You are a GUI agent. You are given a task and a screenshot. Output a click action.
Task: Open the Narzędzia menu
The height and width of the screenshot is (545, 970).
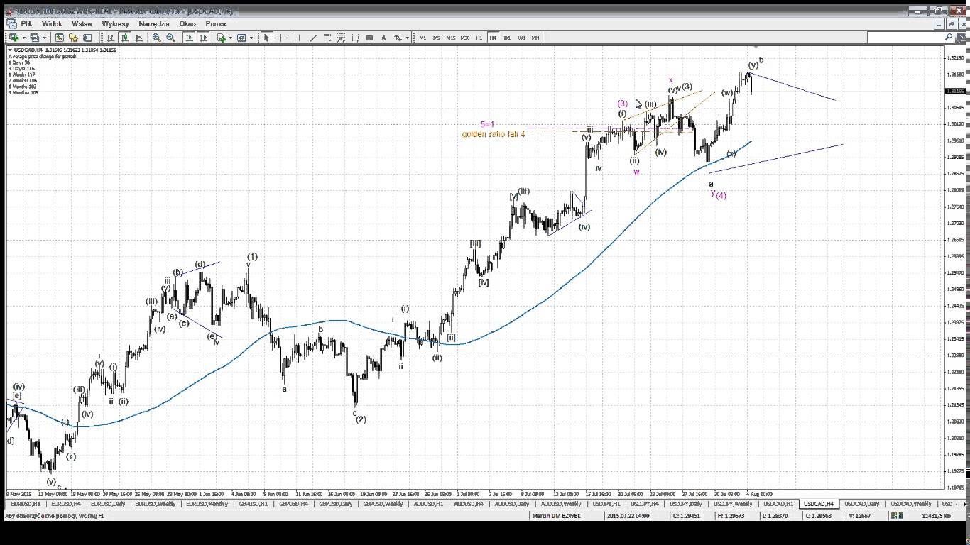click(x=154, y=23)
